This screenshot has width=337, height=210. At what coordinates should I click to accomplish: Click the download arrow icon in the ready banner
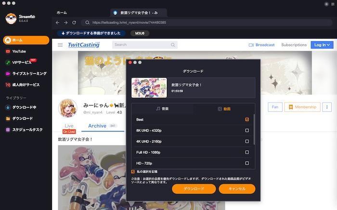[63, 33]
